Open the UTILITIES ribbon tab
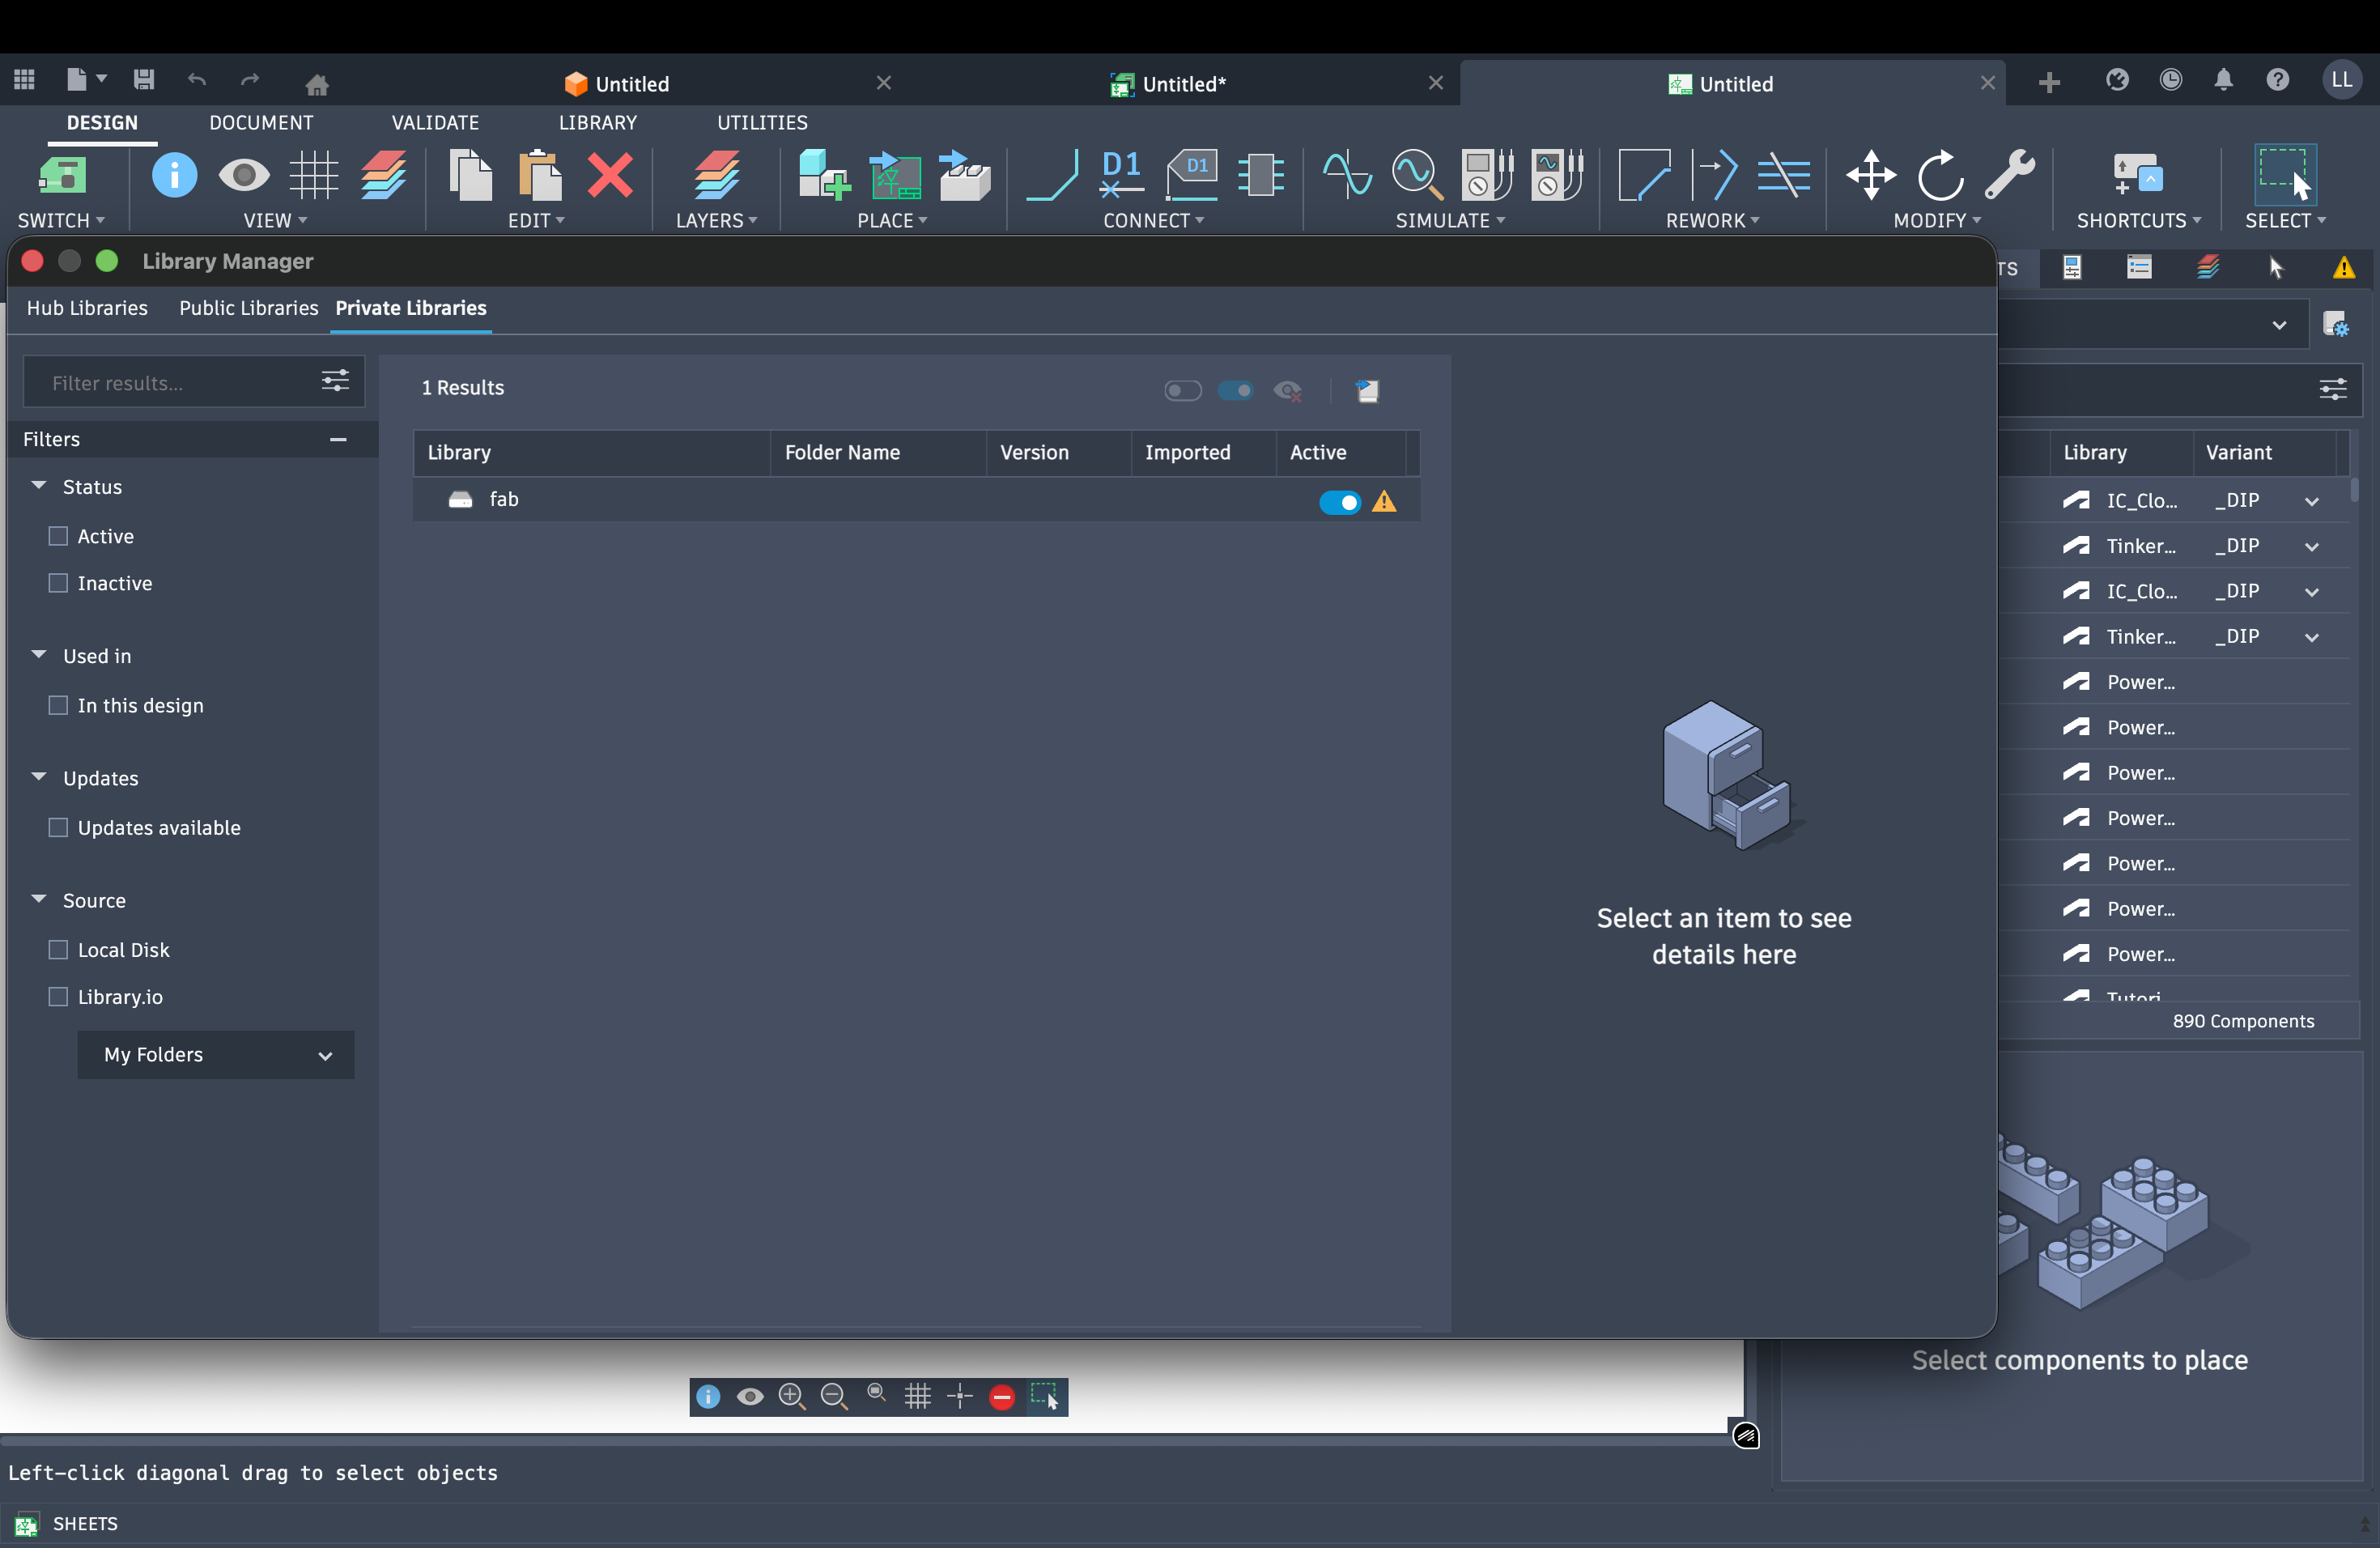Viewport: 2380px width, 1548px height. click(762, 122)
